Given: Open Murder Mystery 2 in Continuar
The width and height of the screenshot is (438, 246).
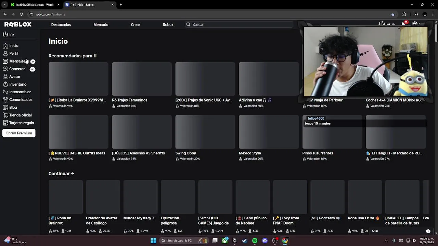Looking at the screenshot, I should pyautogui.click(x=140, y=206).
